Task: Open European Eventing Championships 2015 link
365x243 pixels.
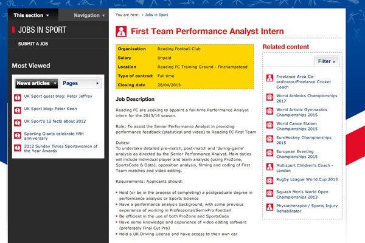Action: tap(297, 154)
